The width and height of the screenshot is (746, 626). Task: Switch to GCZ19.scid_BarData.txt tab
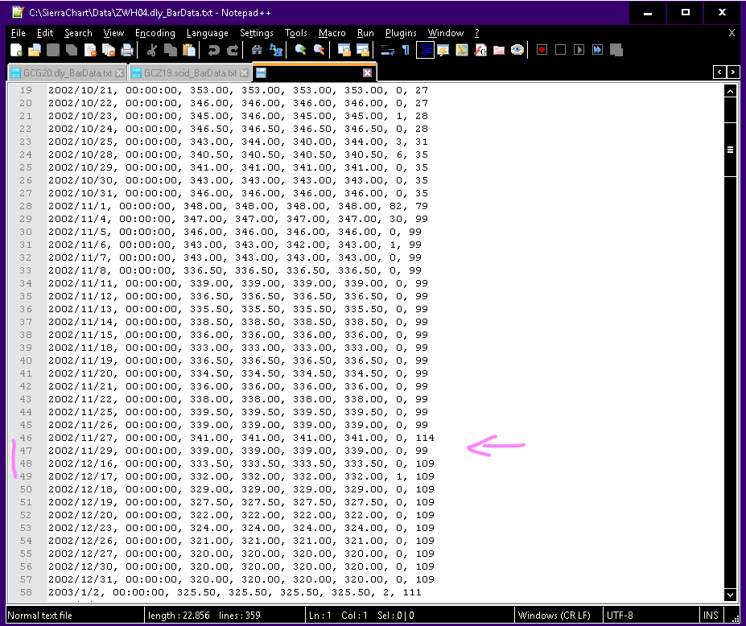point(190,72)
